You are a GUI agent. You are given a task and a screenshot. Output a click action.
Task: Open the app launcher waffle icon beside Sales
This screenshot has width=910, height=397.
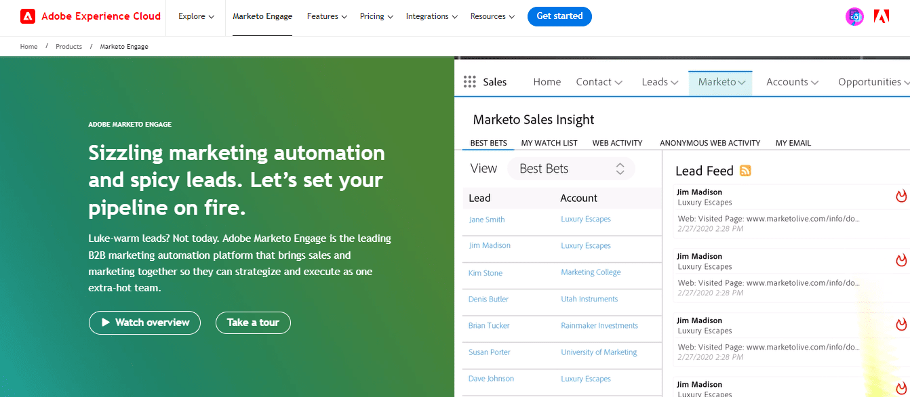click(x=469, y=81)
